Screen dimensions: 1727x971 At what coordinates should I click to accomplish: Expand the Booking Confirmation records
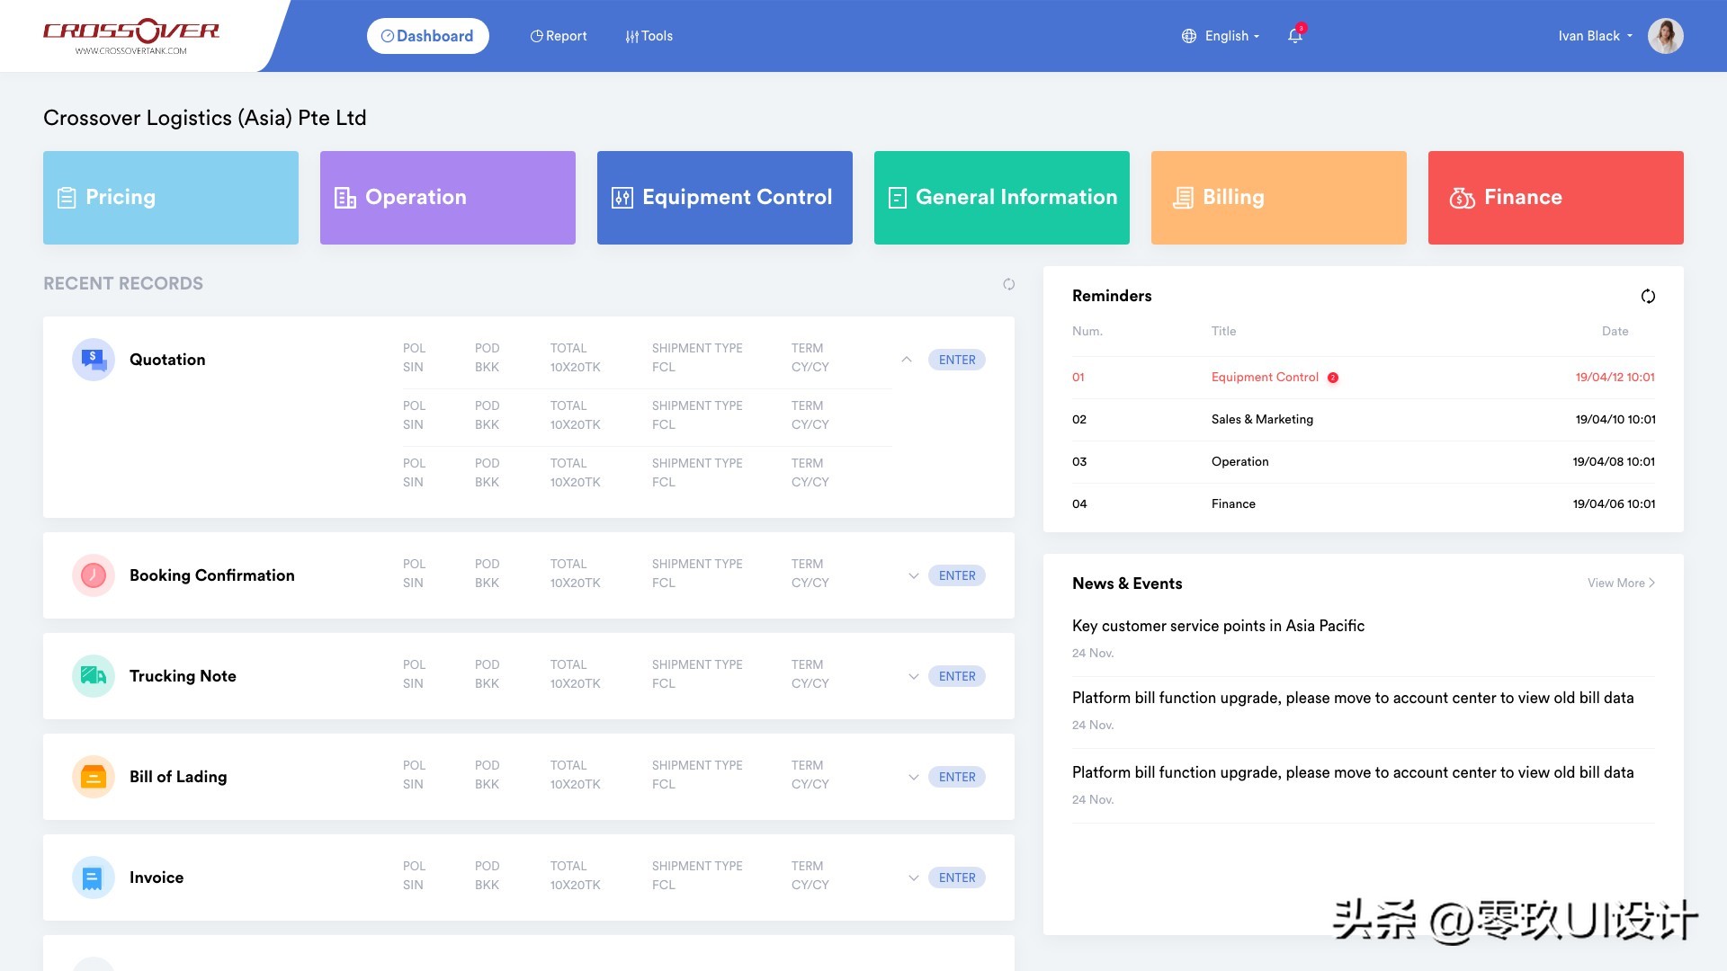(x=913, y=575)
